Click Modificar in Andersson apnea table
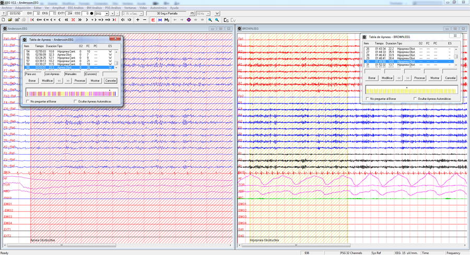This screenshot has width=470, height=255. click(x=48, y=80)
